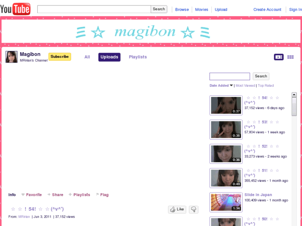Focus the main YouTube search field

pyautogui.click(x=94, y=9)
